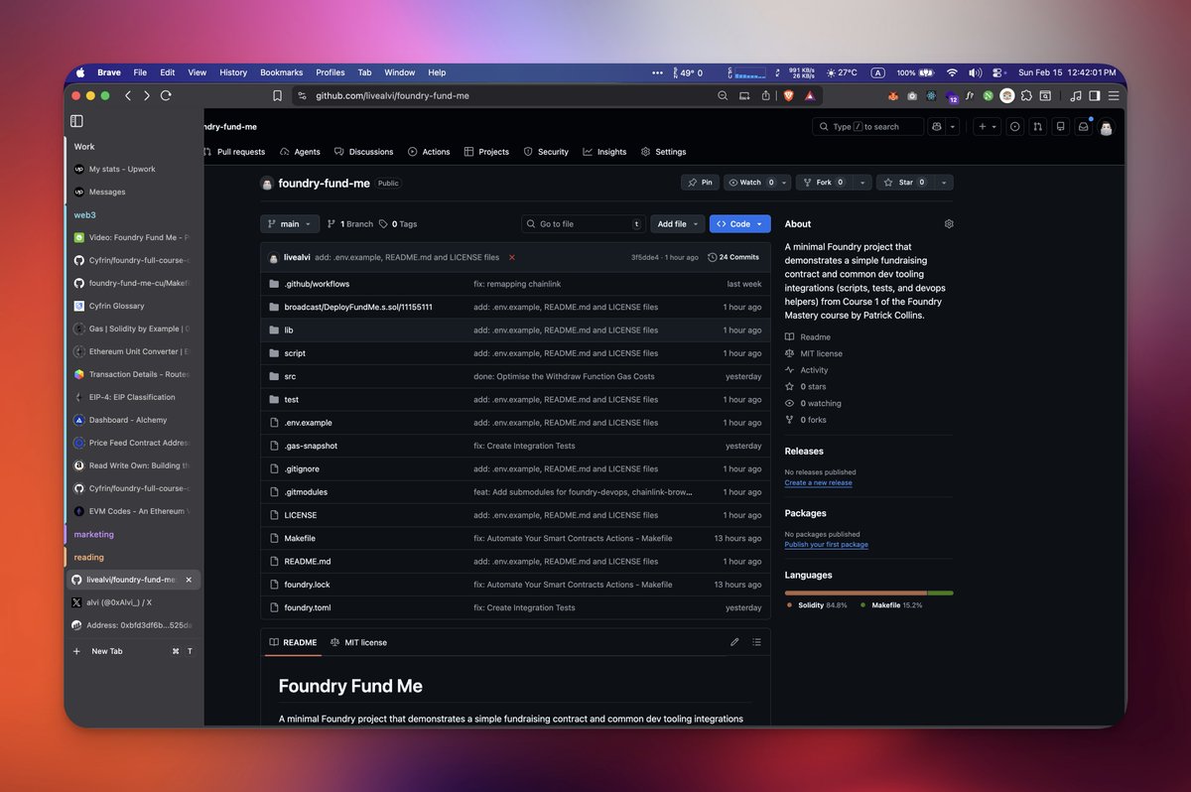The width and height of the screenshot is (1191, 792).
Task: Click the browser address bar URL
Action: point(393,95)
